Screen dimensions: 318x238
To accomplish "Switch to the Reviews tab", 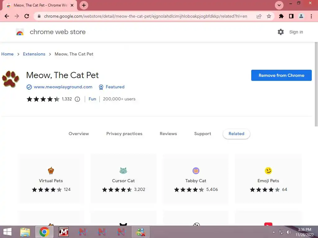I will point(168,134).
